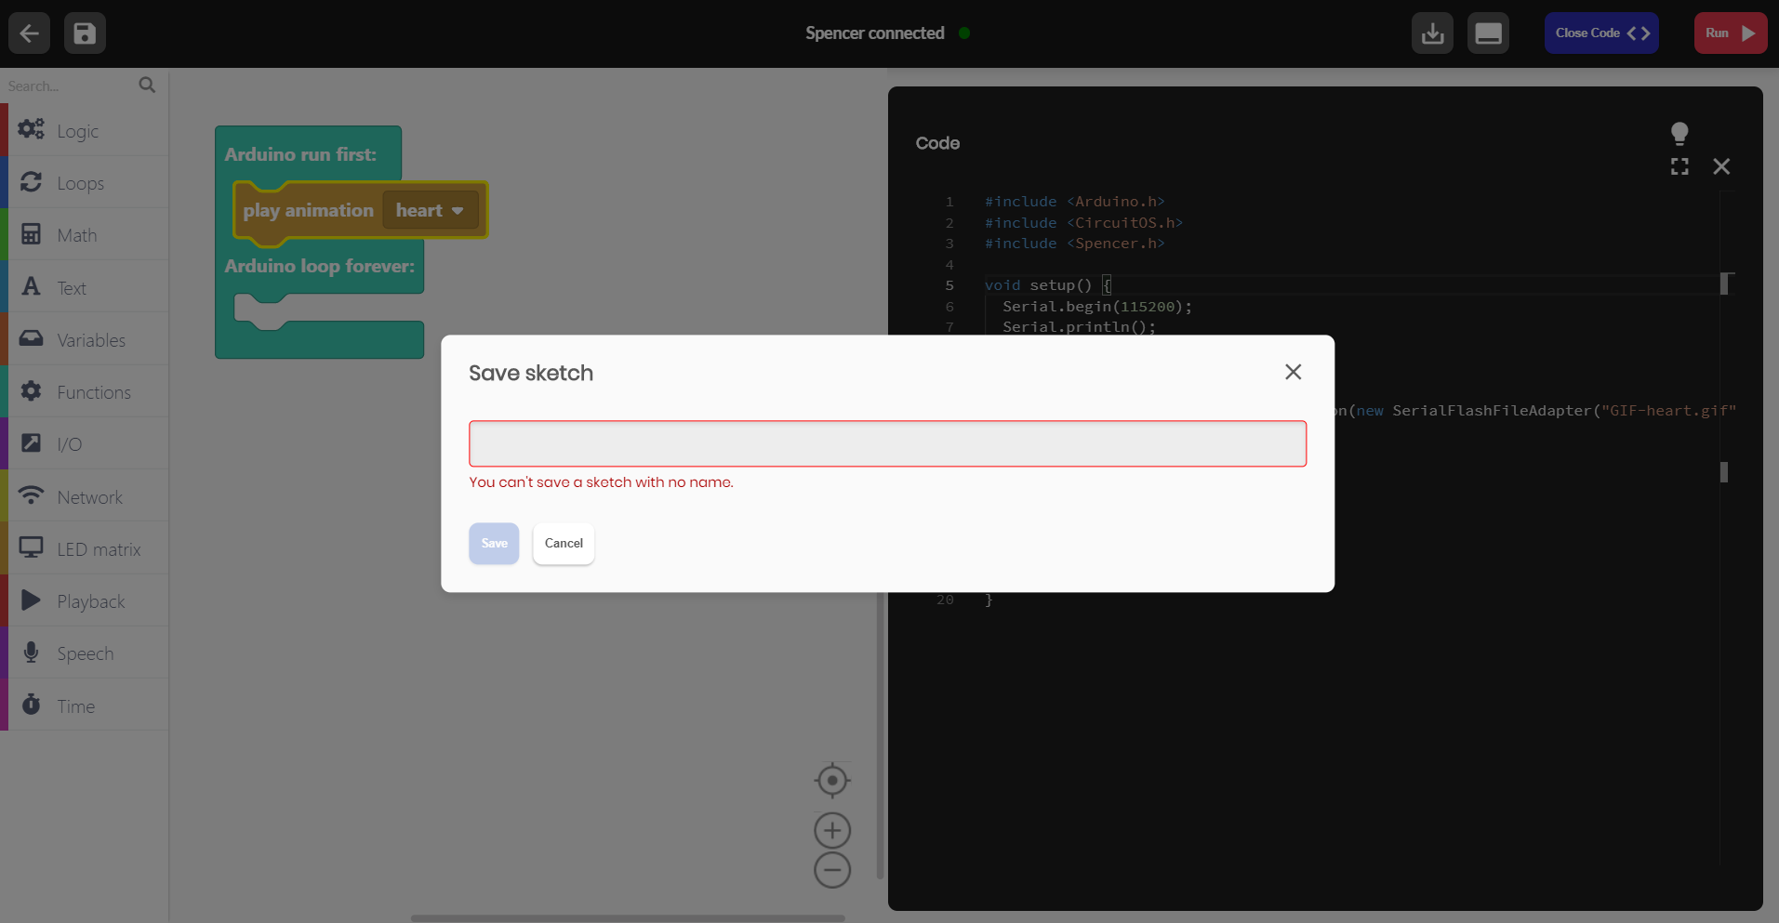Screen dimensions: 1779x923
Task: Click the back arrow button
Action: point(29,33)
